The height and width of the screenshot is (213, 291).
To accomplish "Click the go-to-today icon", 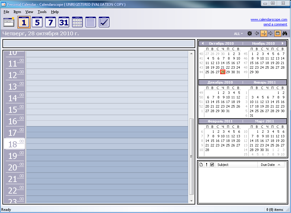I will (264, 33).
